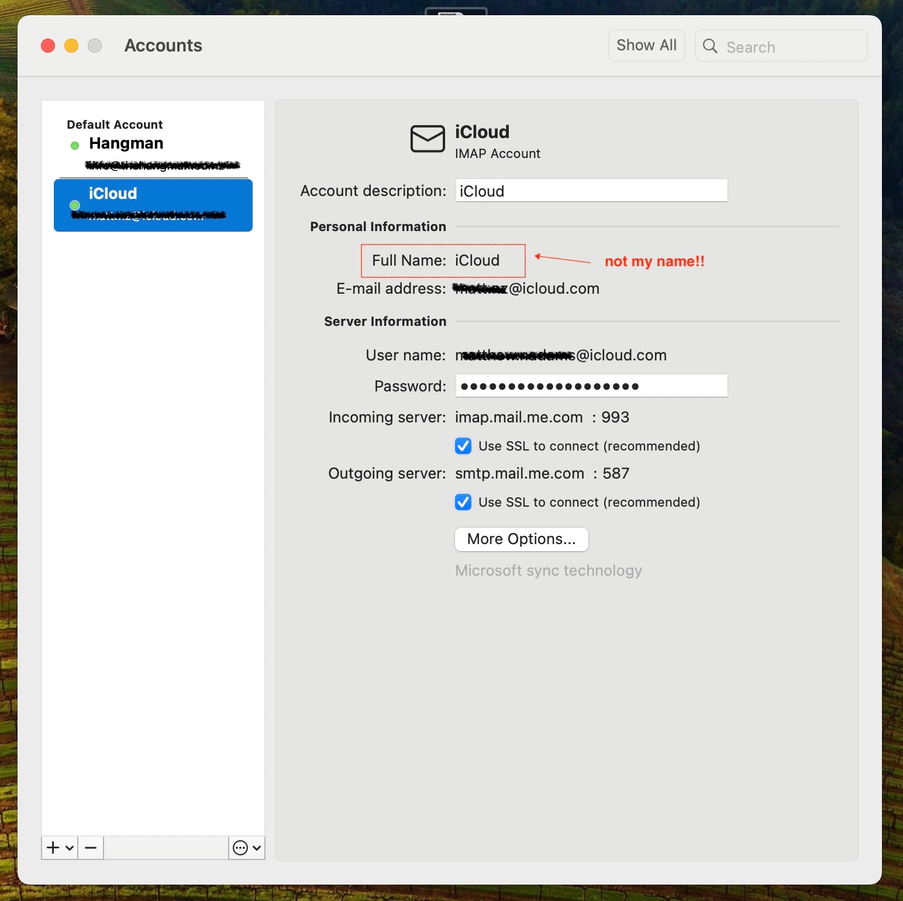
Task: Click Microsoft sync technology text
Action: pyautogui.click(x=549, y=570)
